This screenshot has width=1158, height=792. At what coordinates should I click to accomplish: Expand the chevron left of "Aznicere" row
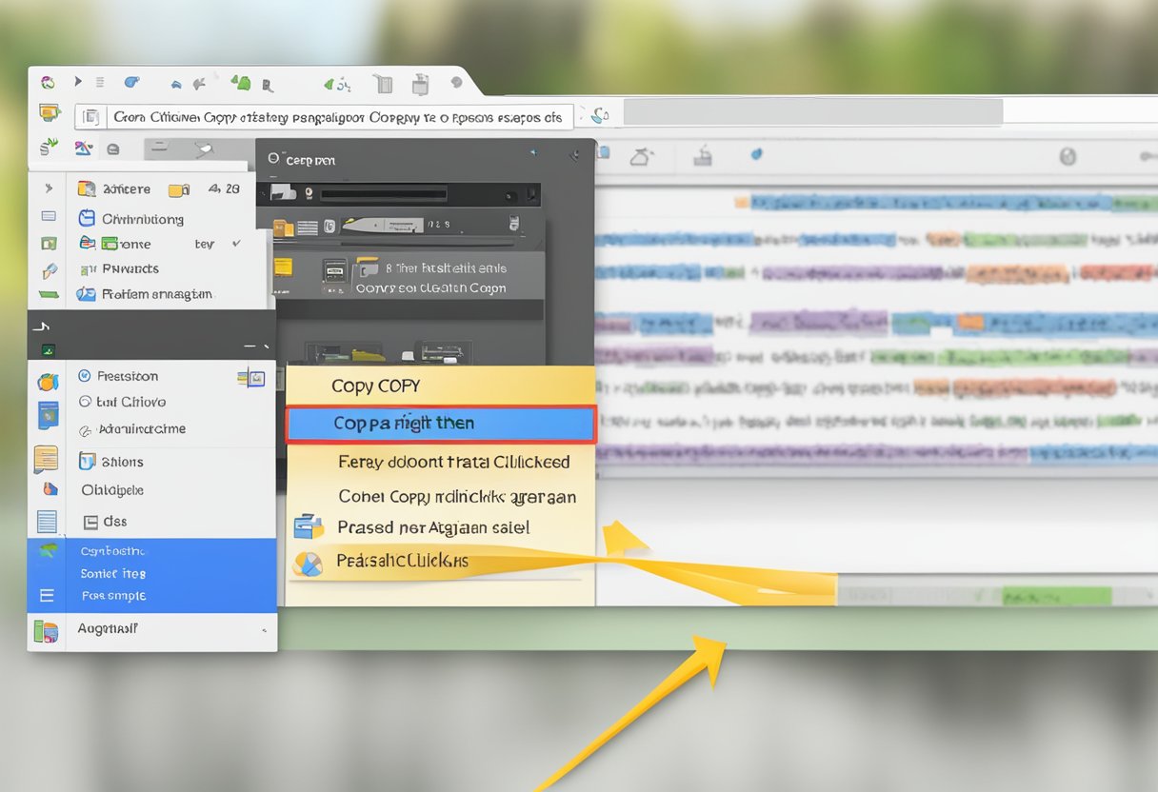click(49, 188)
